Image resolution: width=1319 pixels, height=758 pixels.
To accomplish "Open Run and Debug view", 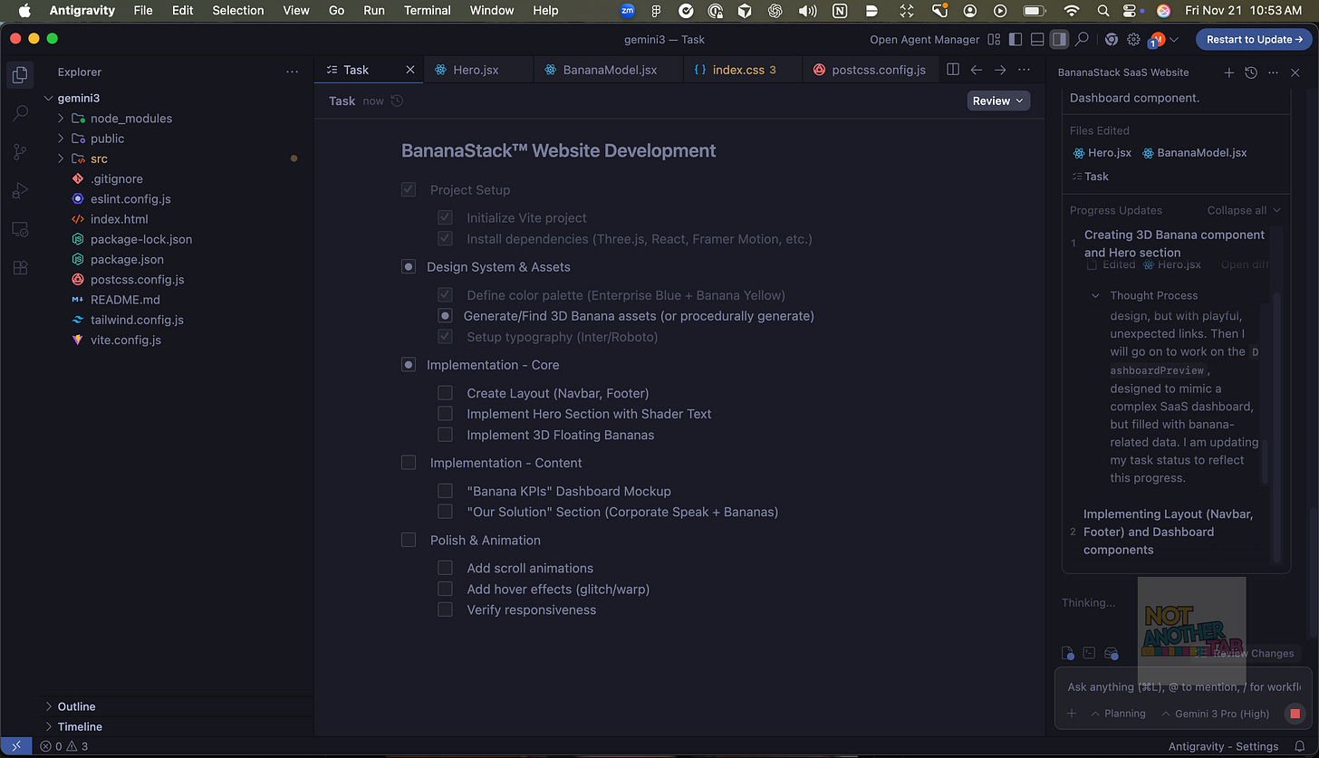I will 20,190.
